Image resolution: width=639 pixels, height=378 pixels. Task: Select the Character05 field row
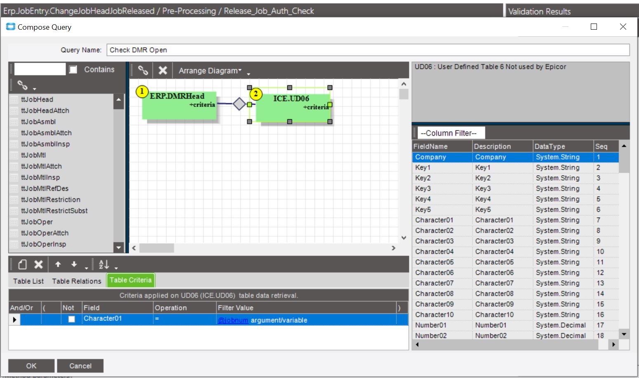(515, 262)
